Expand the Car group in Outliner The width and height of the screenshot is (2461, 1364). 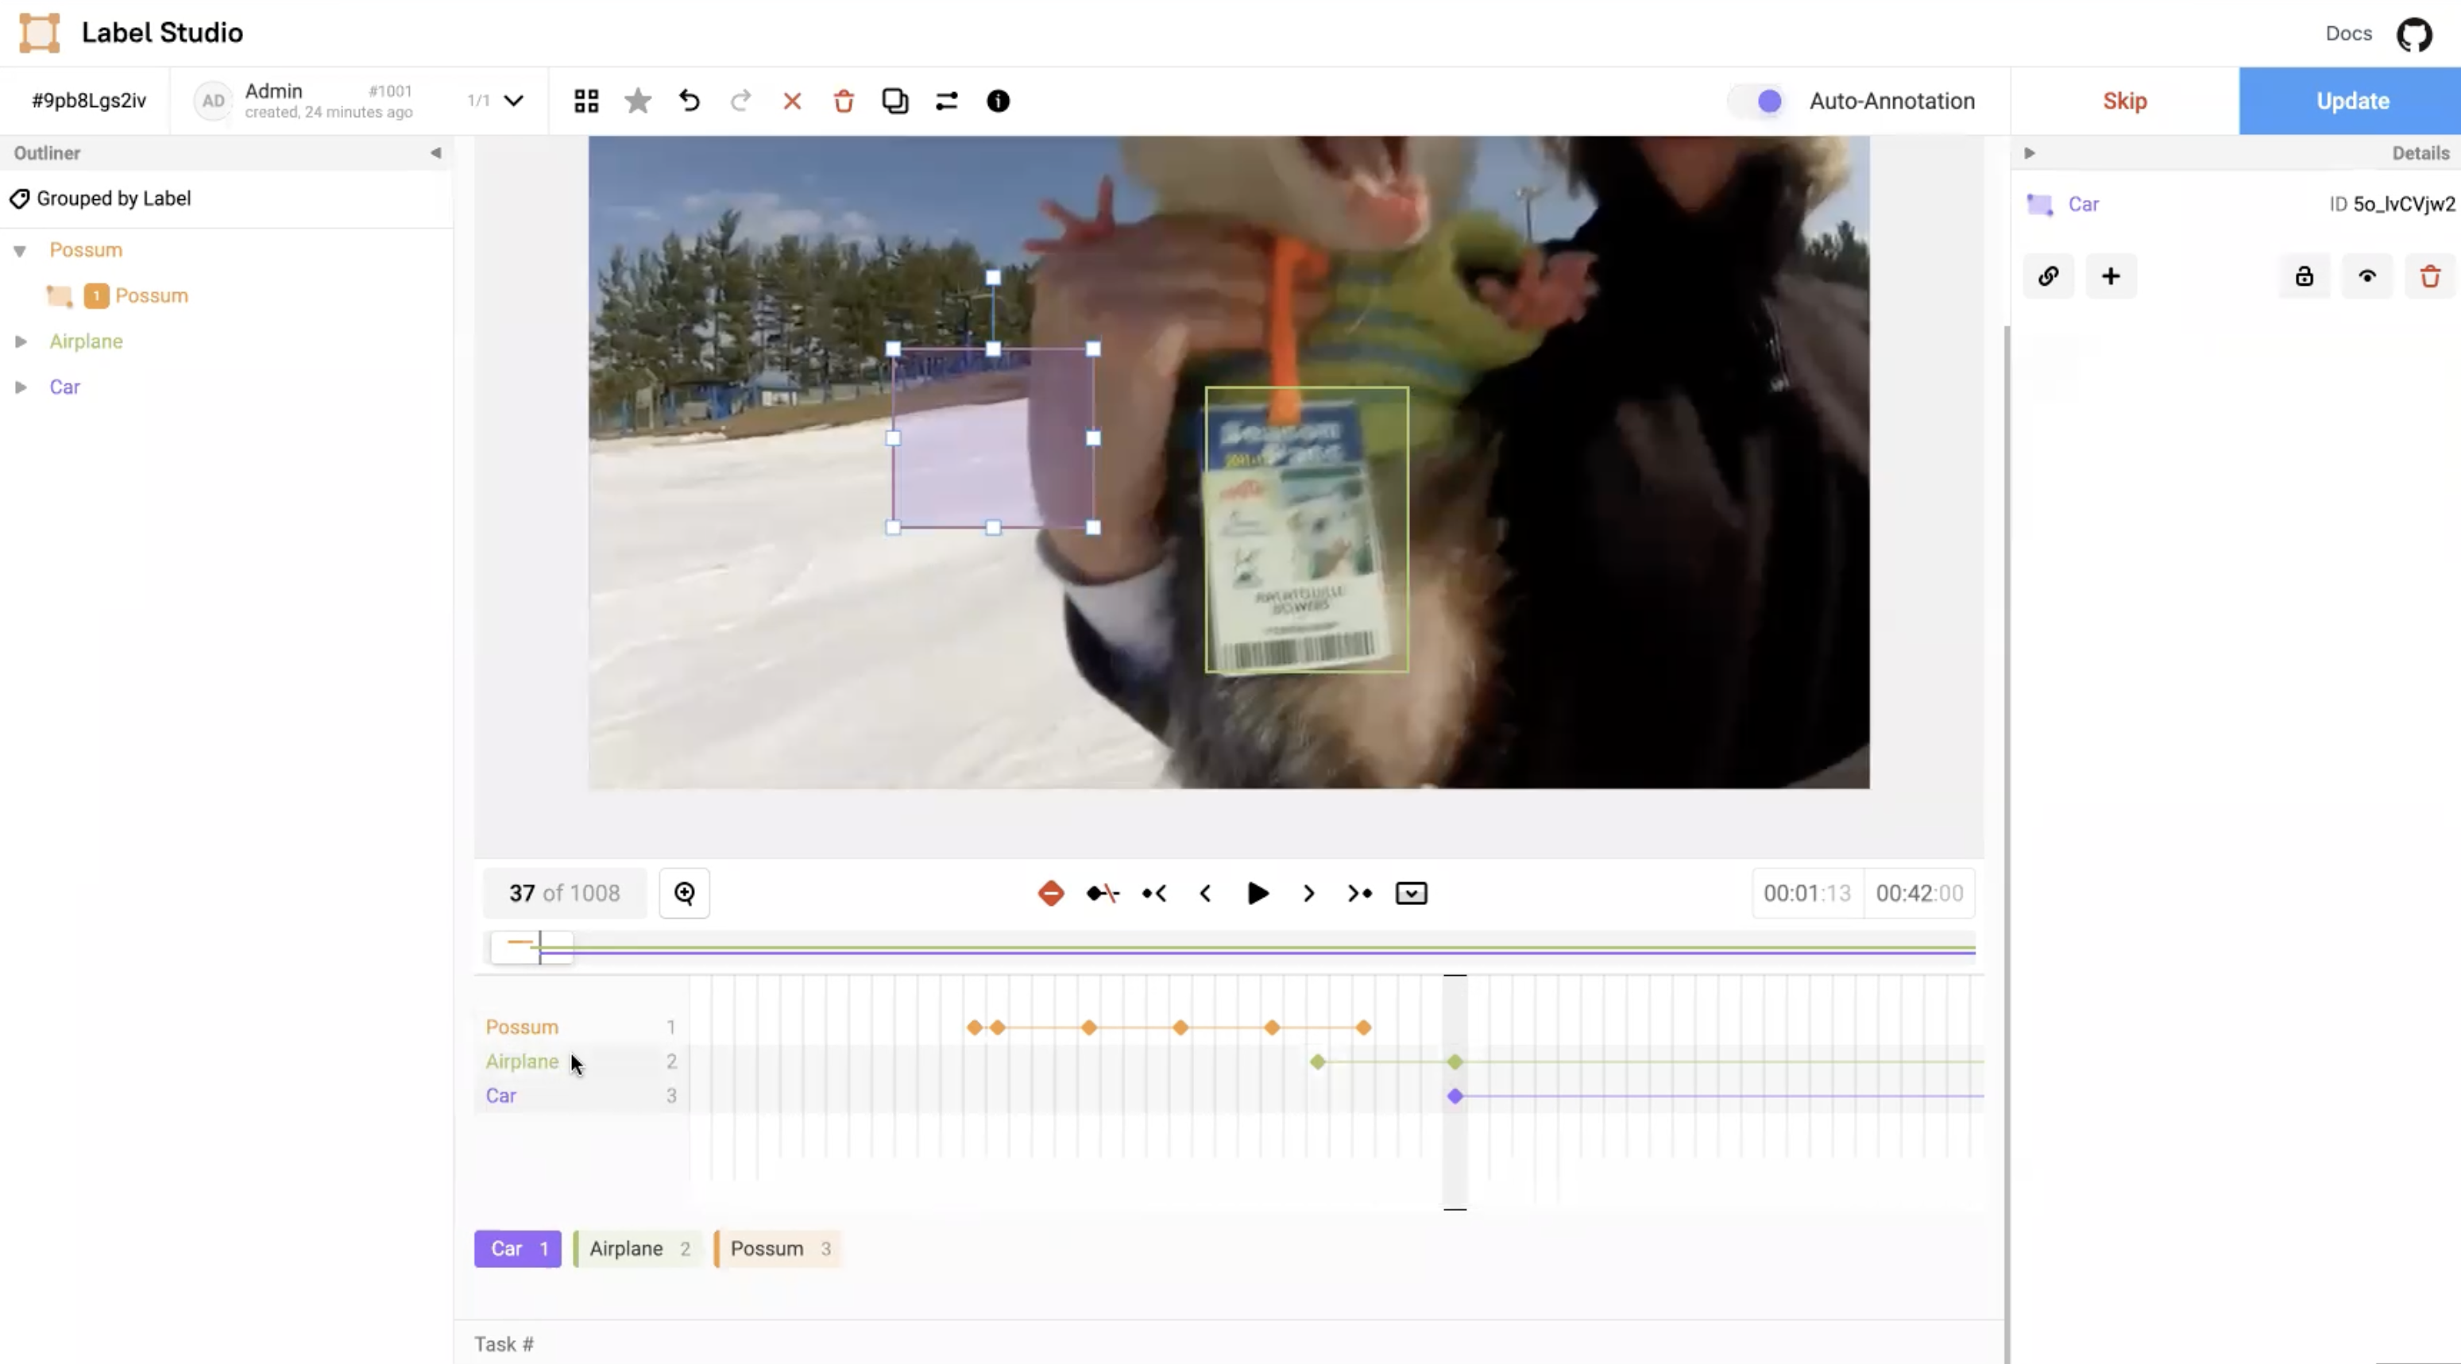tap(21, 387)
